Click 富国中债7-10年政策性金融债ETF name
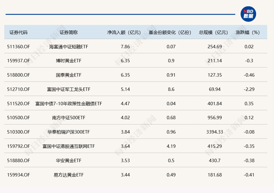 point(68,104)
